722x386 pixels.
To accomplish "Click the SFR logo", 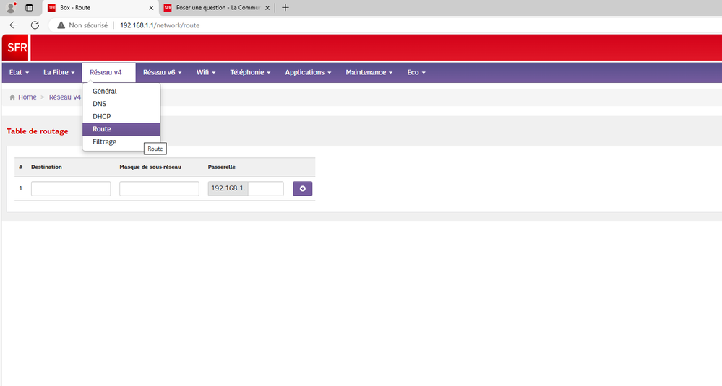I will coord(15,48).
